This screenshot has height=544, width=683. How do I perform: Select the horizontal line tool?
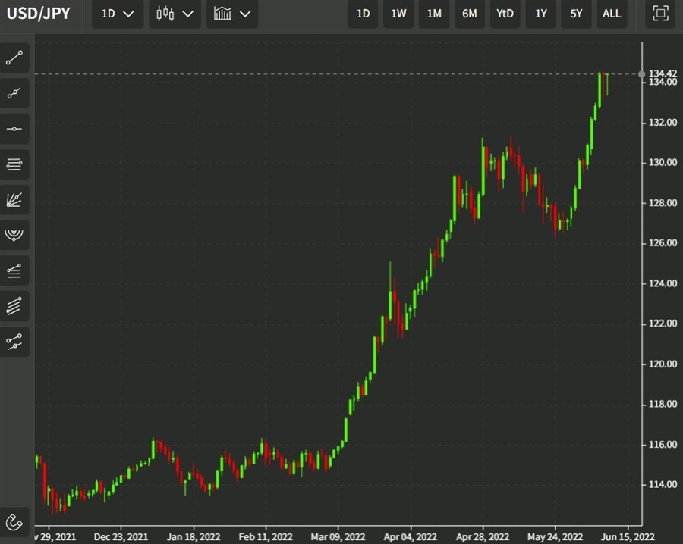point(14,129)
